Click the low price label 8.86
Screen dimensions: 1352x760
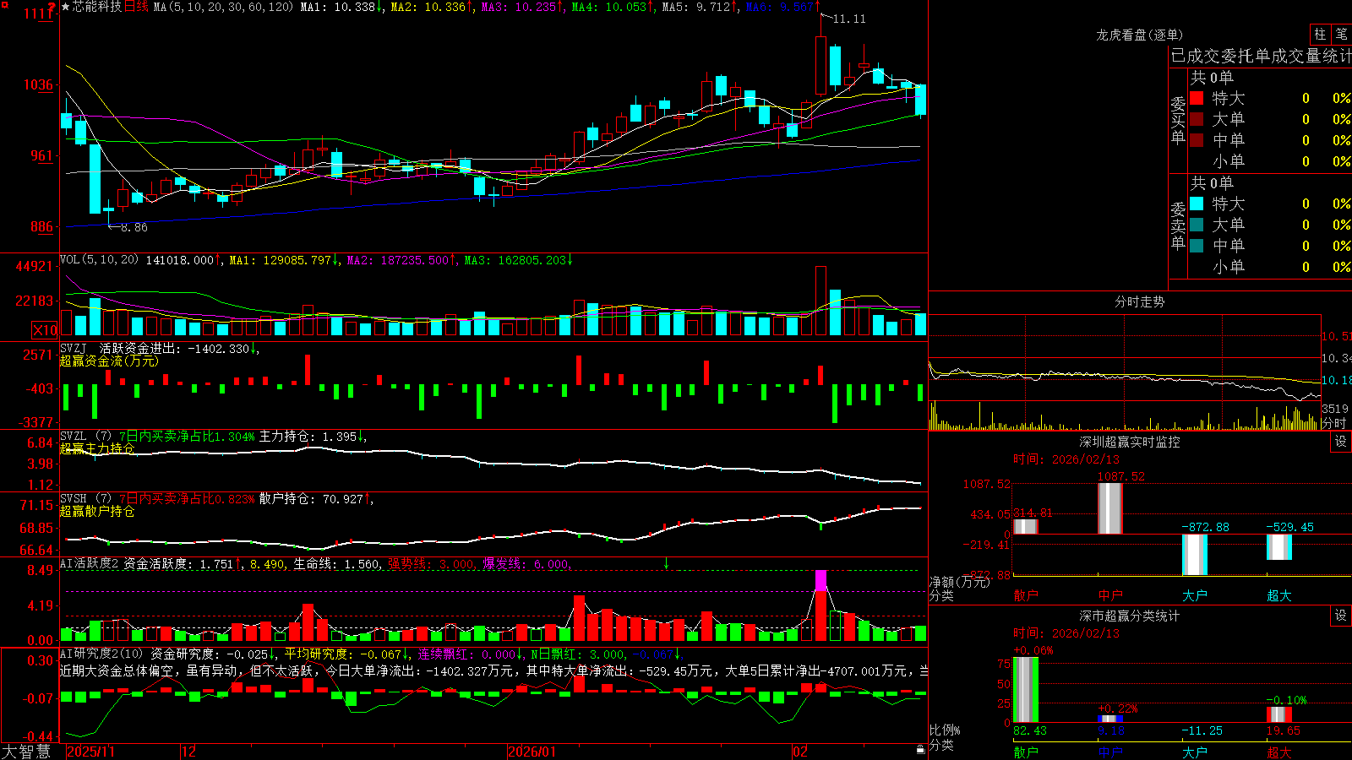pos(134,227)
